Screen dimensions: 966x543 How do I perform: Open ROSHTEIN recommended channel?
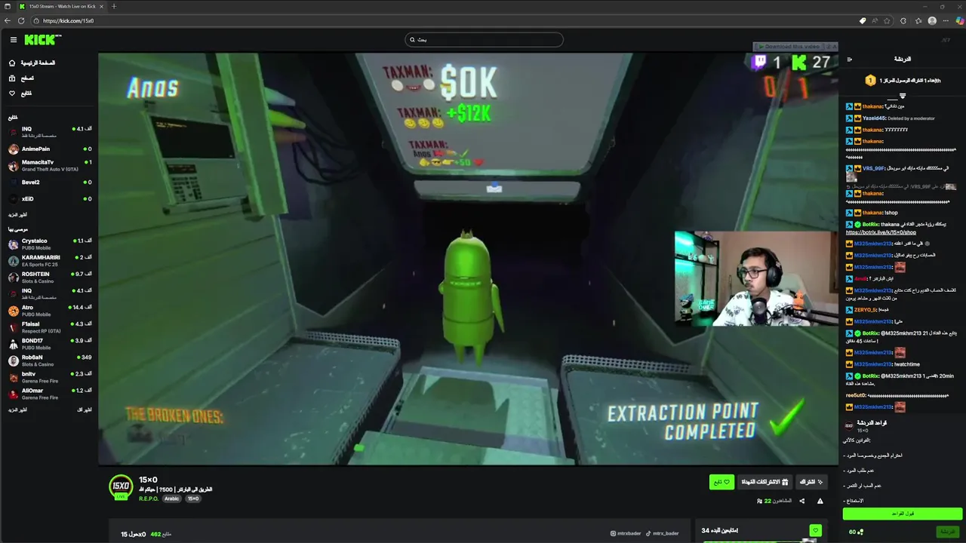(49, 277)
